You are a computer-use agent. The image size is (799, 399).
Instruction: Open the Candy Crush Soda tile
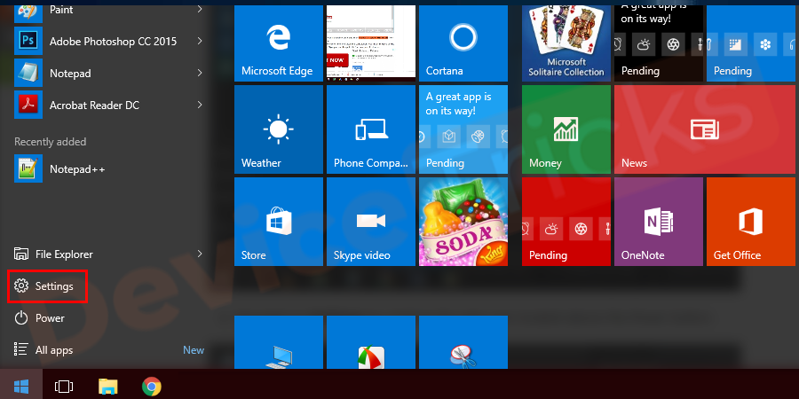coord(463,222)
